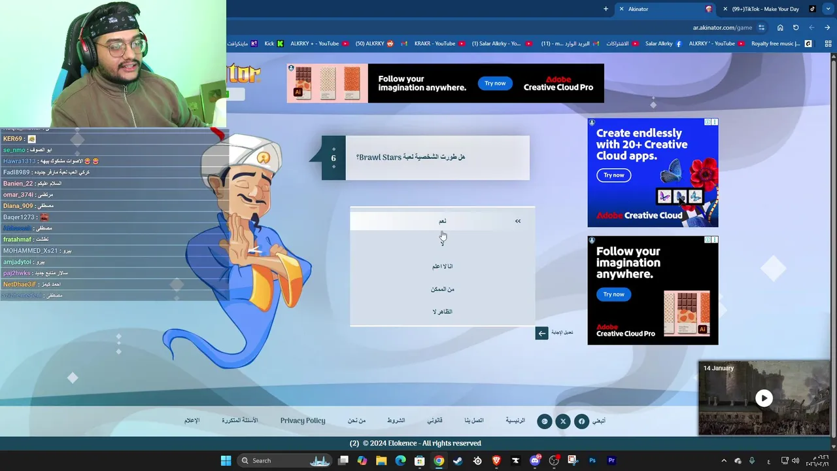Open the Royalty free music bookmark
This screenshot has width=837, height=471.
click(781, 44)
